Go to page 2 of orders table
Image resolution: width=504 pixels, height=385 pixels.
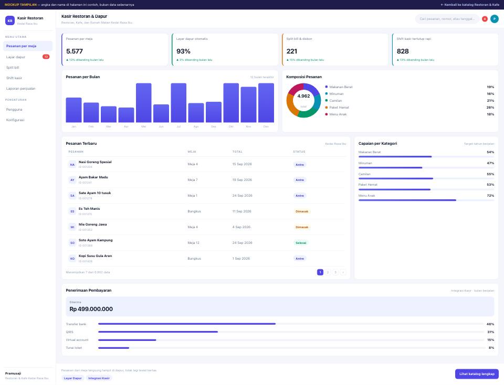tap(328, 272)
